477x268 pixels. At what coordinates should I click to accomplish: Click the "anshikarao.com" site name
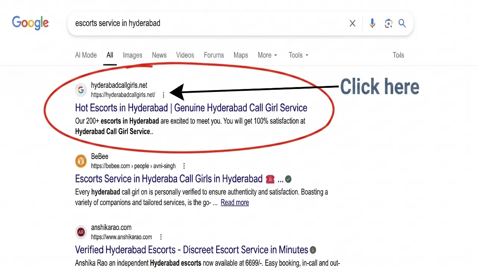pos(111,228)
